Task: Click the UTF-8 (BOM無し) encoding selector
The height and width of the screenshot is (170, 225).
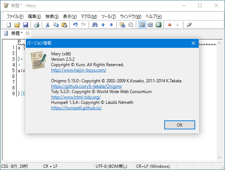Action: (111, 166)
